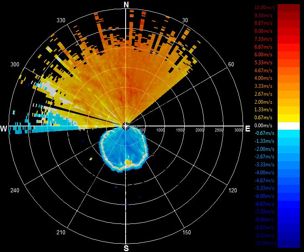
Task: Click the -4.00m/s legend label
Action: coord(264,173)
